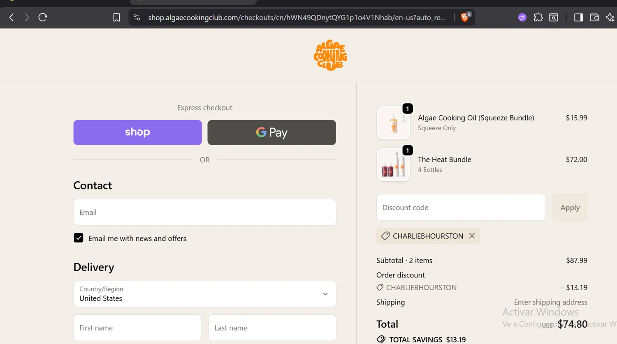
Task: Click the tag icon next to TOTAL SAVINGS
Action: (x=381, y=339)
